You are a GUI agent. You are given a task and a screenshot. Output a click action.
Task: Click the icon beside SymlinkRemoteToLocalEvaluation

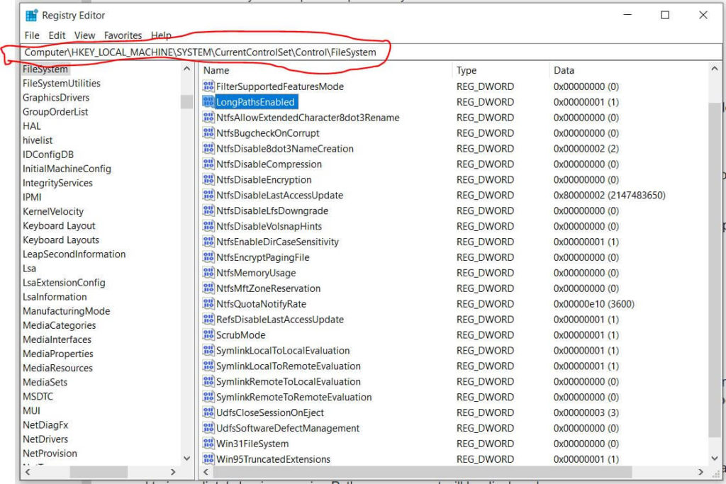tap(208, 381)
